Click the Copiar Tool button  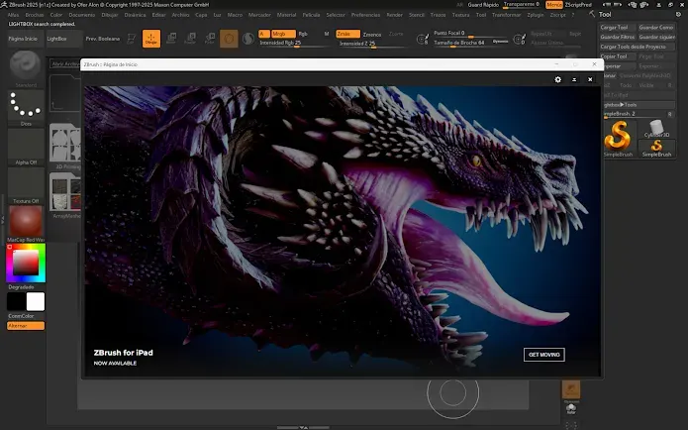(x=618, y=56)
